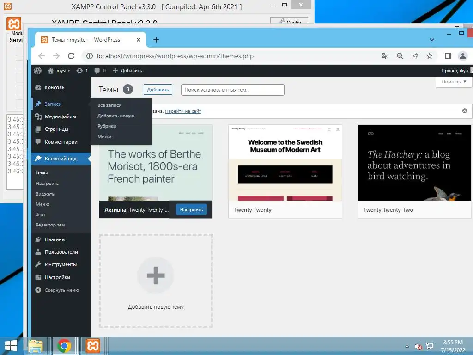Screen dimensions: 473x355
Task: Open Настроить submenu item
Action: pos(47,183)
